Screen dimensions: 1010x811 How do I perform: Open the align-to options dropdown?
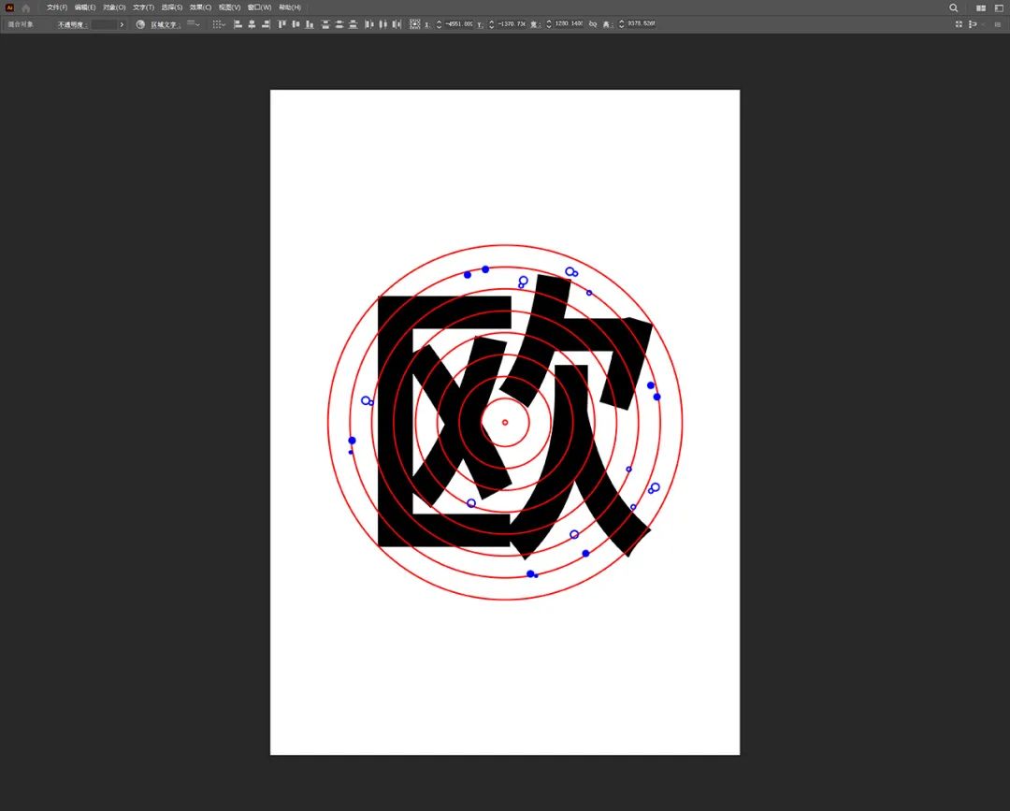tap(218, 24)
